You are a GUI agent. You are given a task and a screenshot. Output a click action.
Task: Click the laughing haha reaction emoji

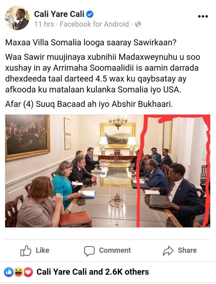(18, 272)
